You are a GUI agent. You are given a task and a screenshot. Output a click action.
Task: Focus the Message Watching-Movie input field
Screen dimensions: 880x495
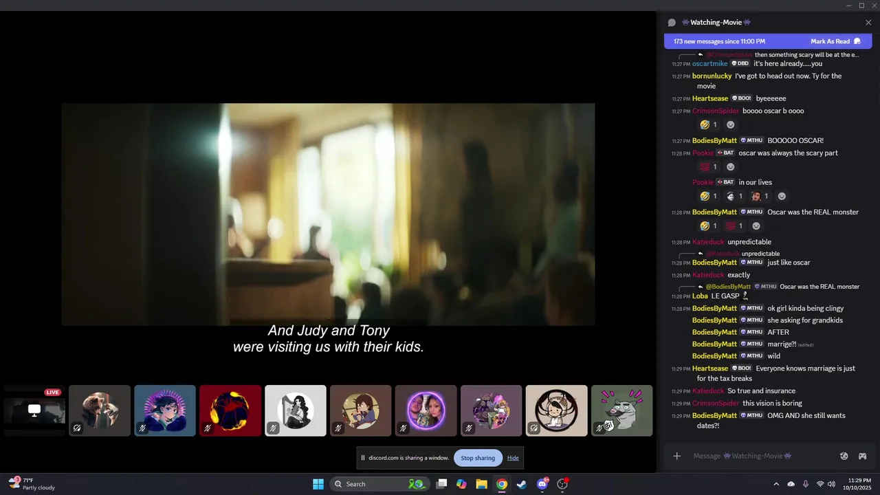(762, 456)
